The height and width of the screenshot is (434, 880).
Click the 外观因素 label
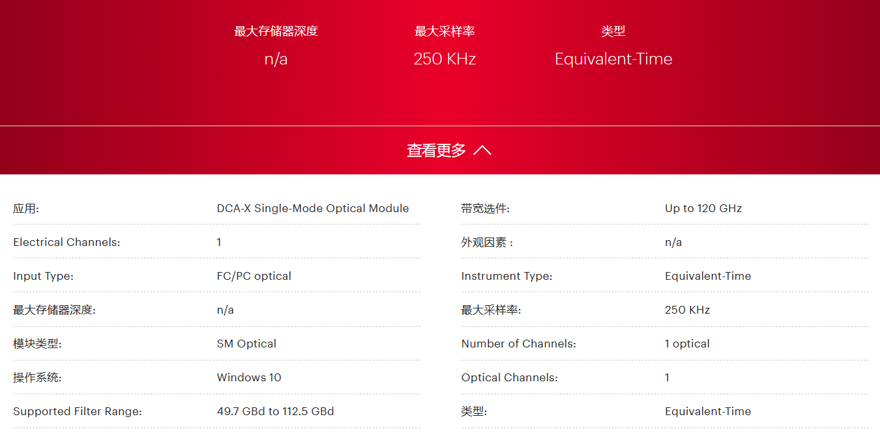tap(487, 243)
